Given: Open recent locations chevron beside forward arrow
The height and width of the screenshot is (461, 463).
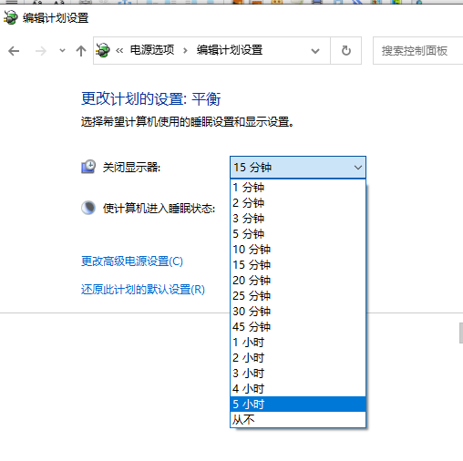Looking at the screenshot, I should pyautogui.click(x=62, y=50).
